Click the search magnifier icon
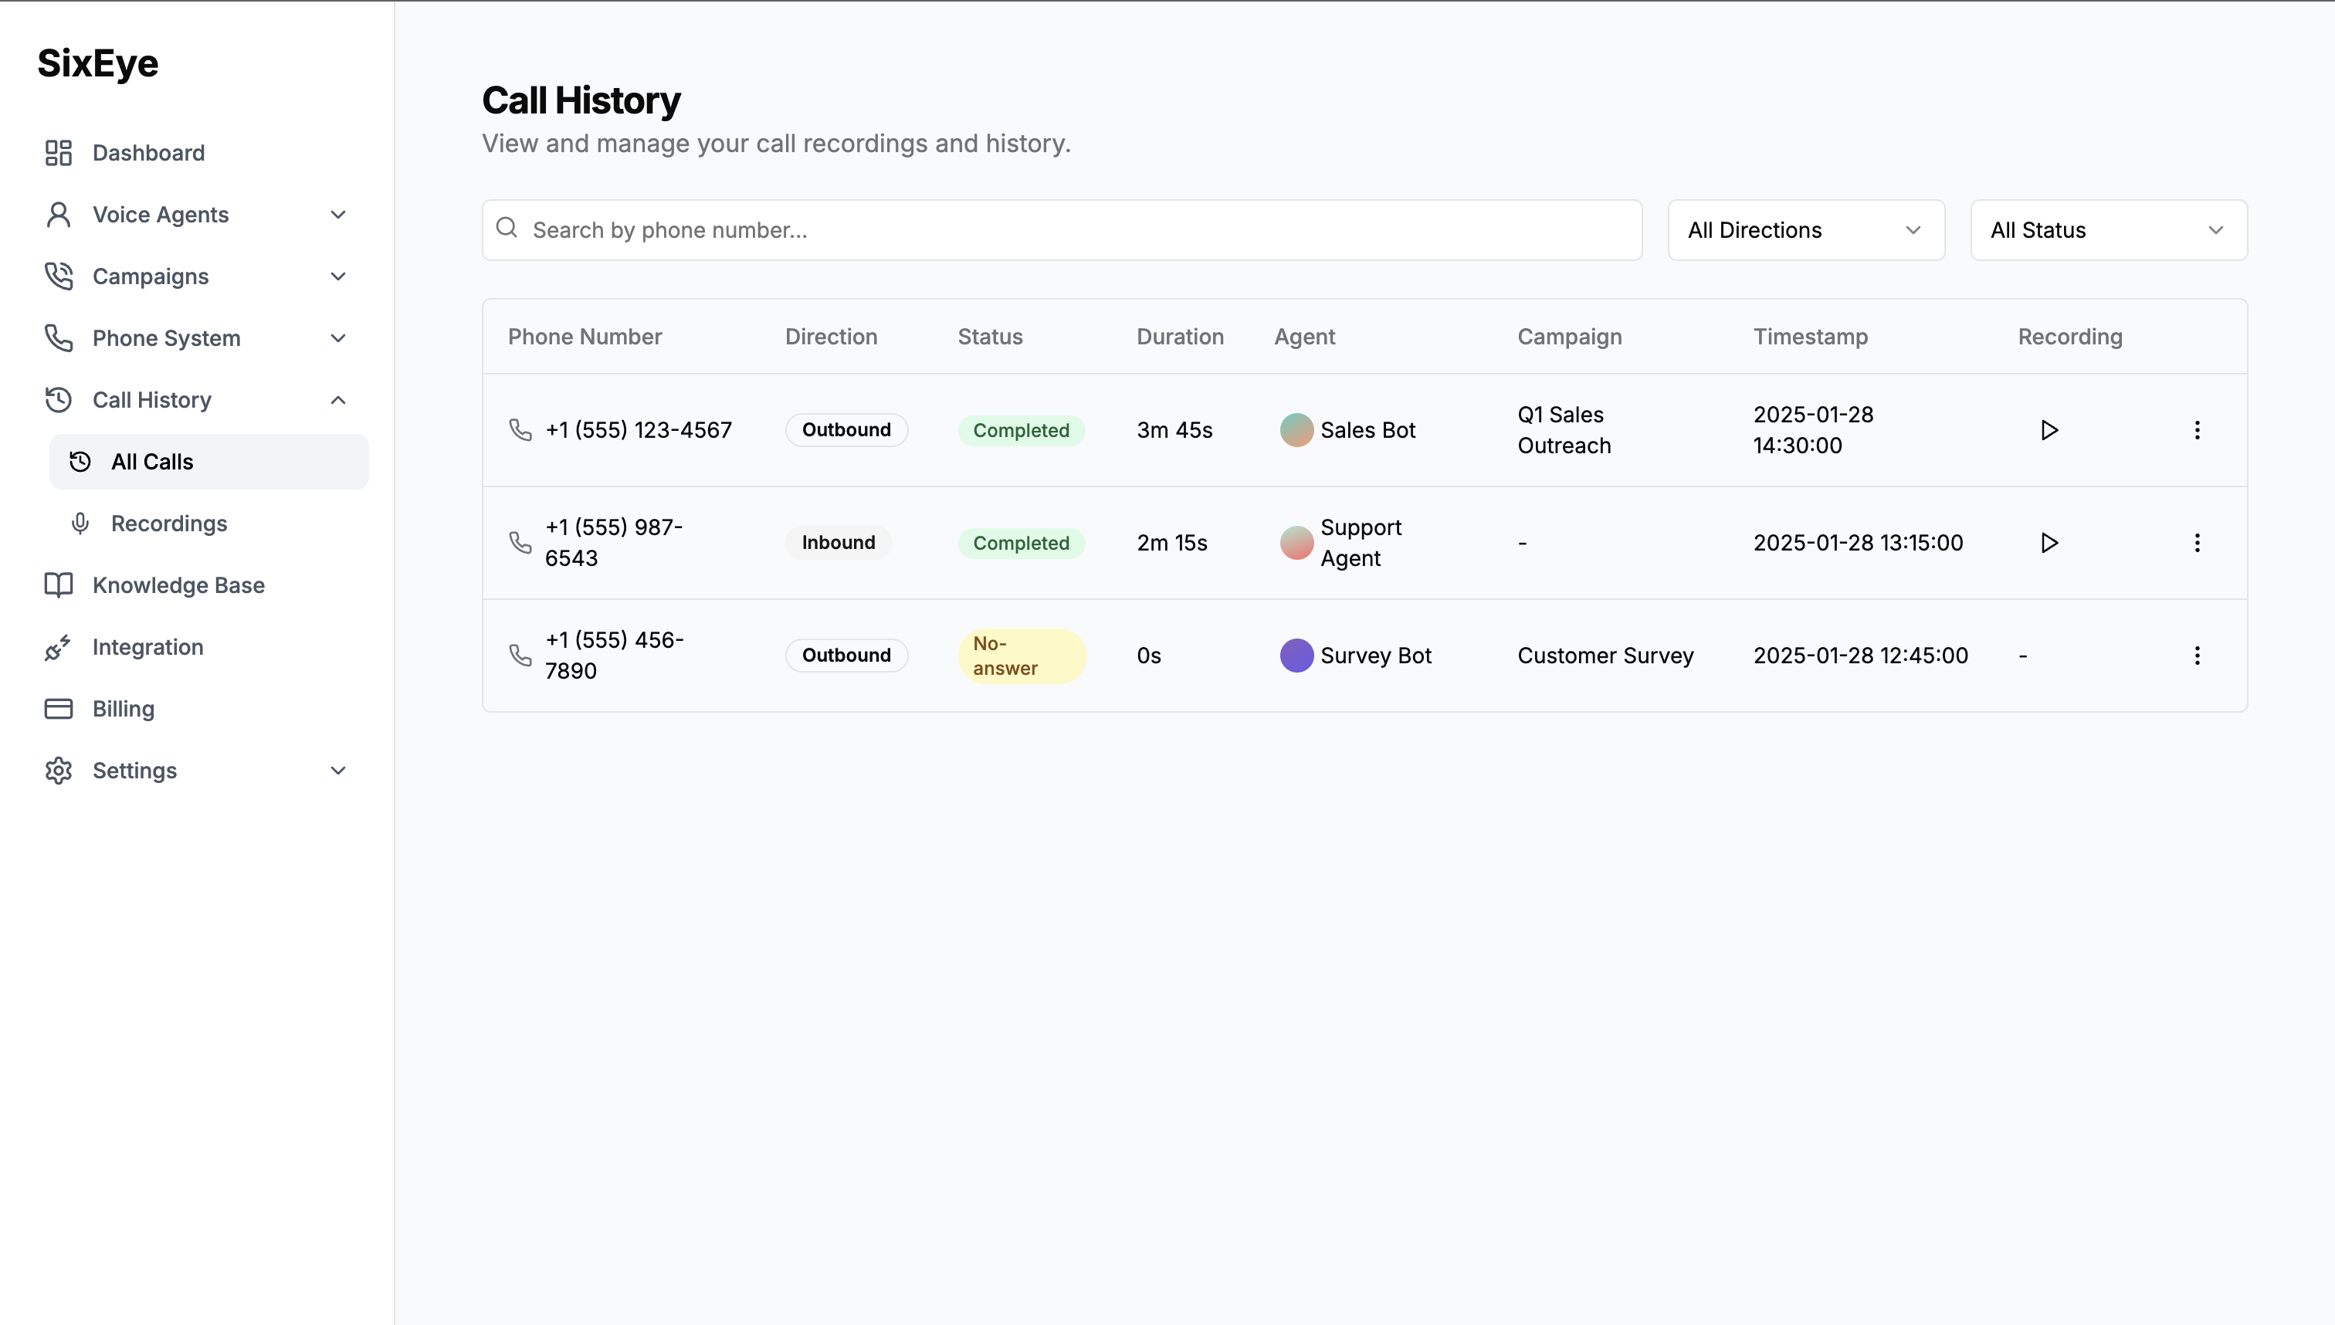Screen dimensions: 2335x1325 (507, 229)
